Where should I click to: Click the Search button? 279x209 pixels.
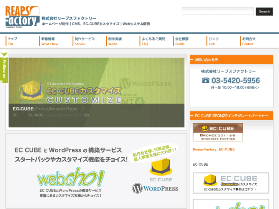[x=264, y=12]
